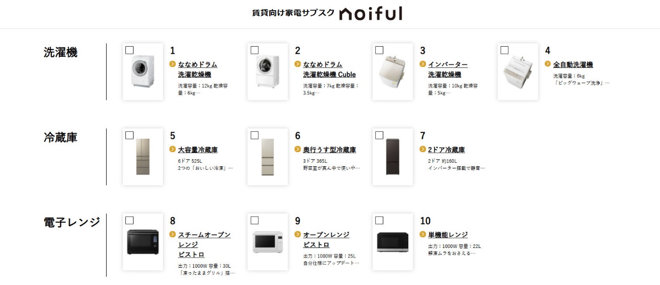Click arrow icon beside 全自動洗濯機
This screenshot has width=660, height=285.
[548, 64]
